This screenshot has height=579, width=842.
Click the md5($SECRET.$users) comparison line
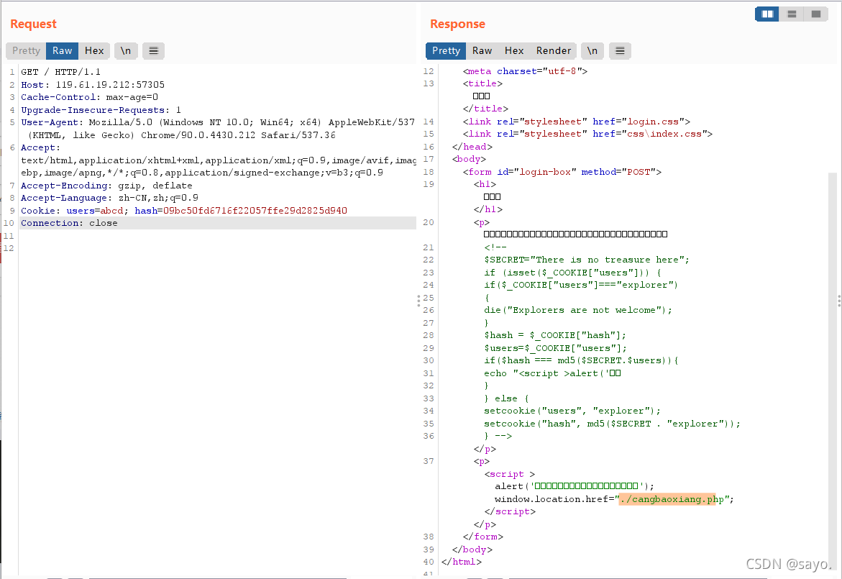coord(582,360)
